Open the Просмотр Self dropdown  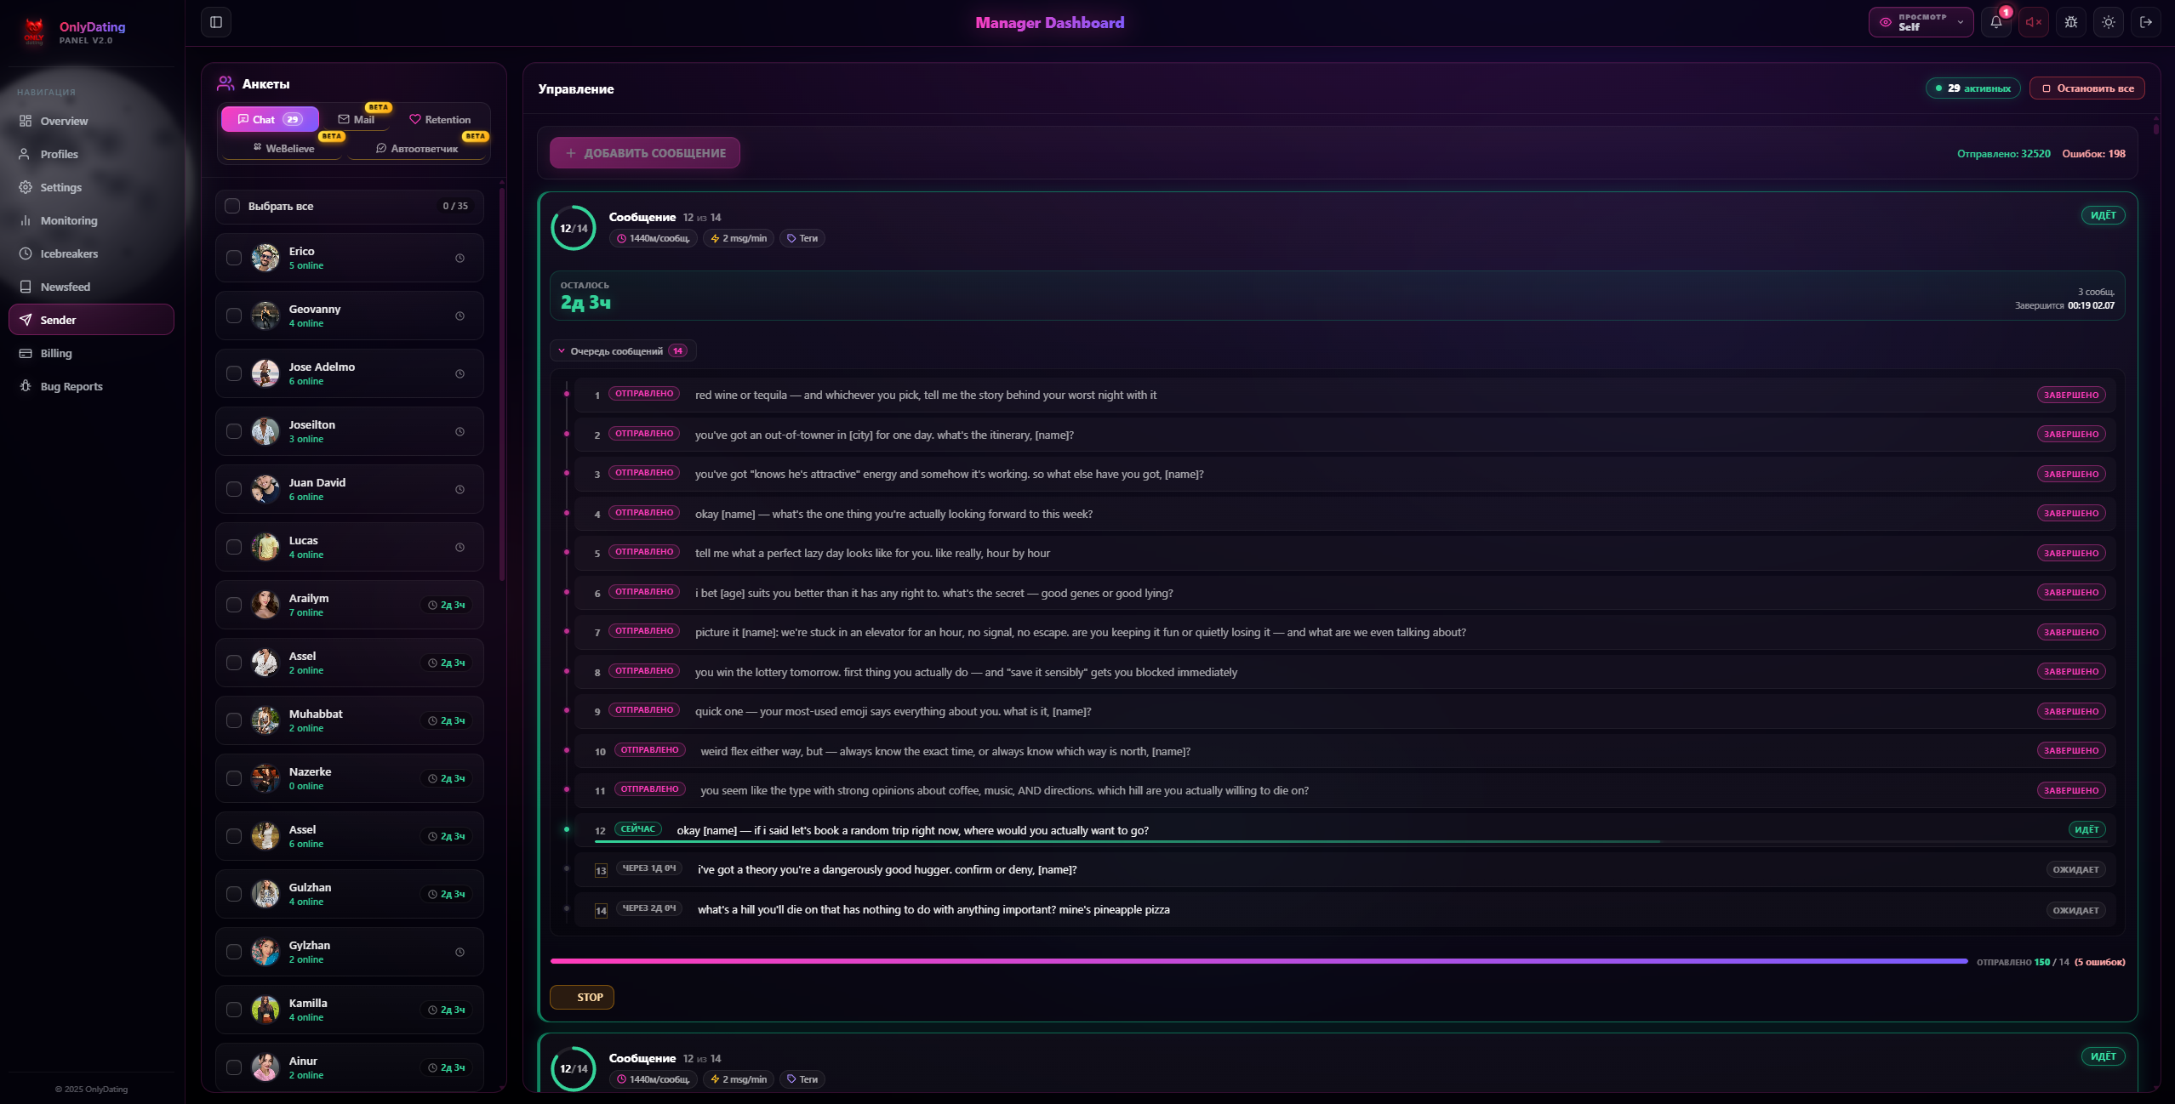coord(1921,22)
